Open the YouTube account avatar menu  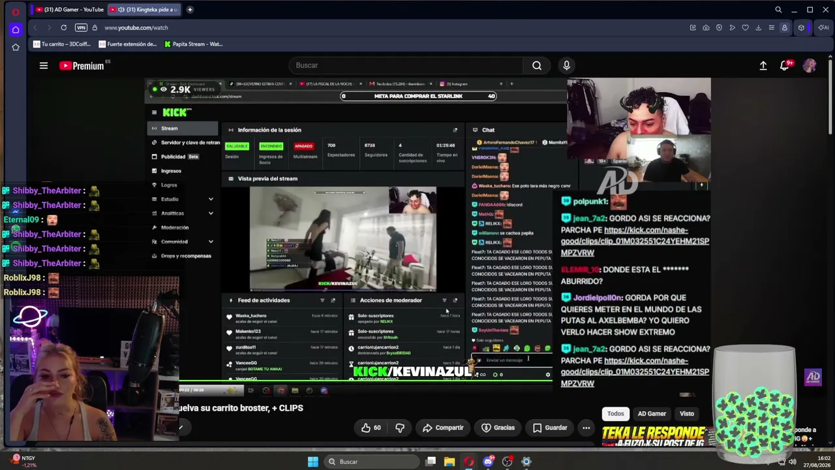(x=810, y=65)
